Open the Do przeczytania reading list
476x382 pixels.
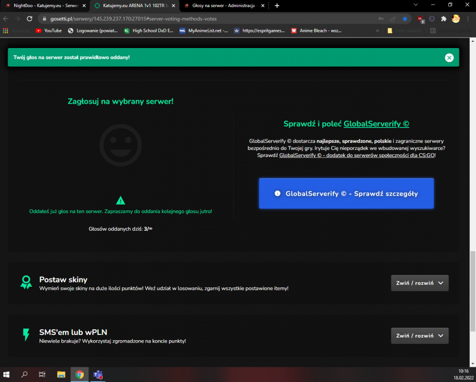click(x=450, y=30)
